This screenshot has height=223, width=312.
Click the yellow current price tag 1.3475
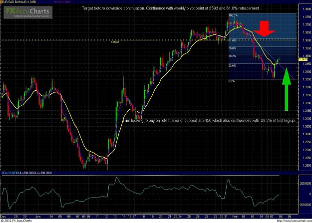pyautogui.click(x=303, y=59)
